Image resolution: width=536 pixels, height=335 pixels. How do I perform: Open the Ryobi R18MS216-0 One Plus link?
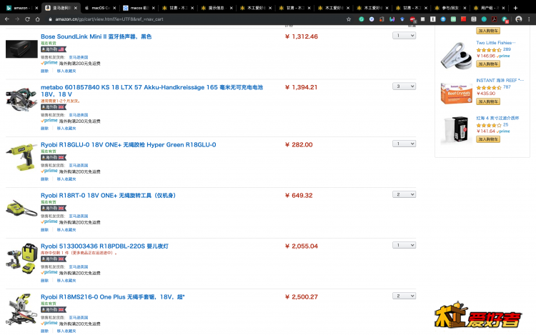coord(112,297)
